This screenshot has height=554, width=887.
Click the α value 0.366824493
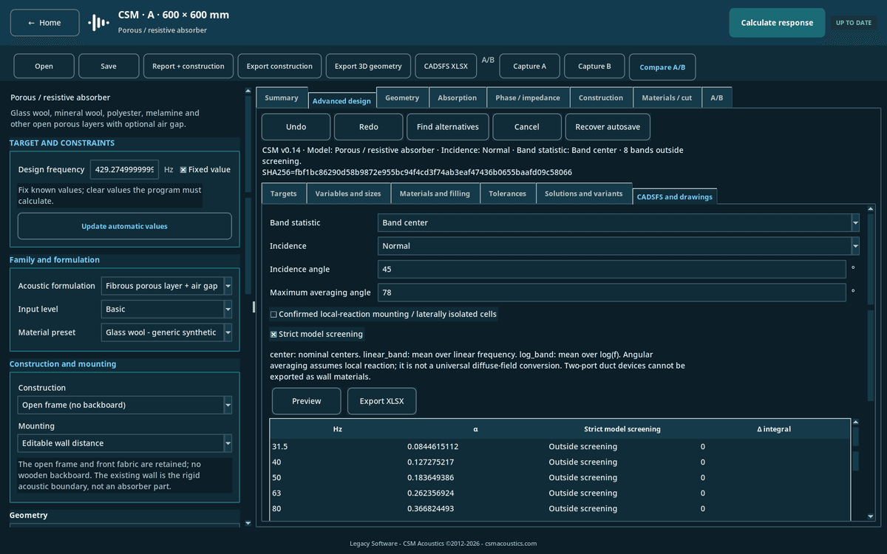coord(432,509)
